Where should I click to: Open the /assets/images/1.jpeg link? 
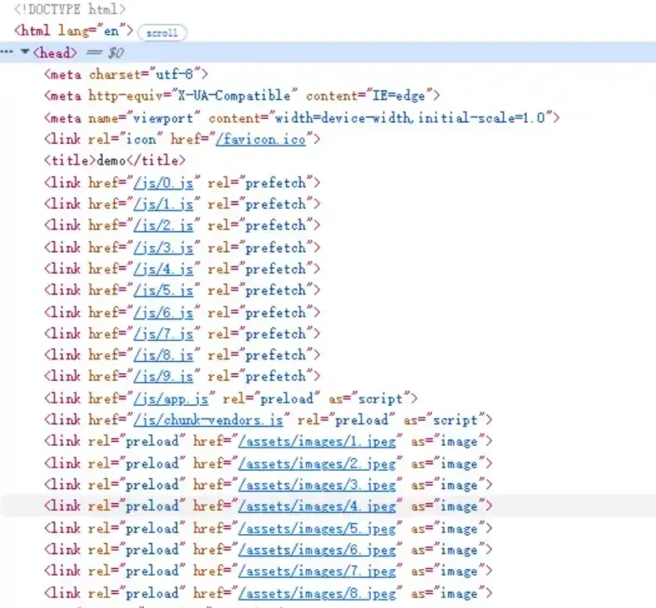tap(317, 442)
